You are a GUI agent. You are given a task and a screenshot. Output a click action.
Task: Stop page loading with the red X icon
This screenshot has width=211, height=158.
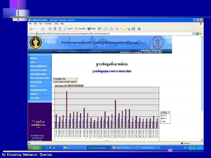point(50,29)
